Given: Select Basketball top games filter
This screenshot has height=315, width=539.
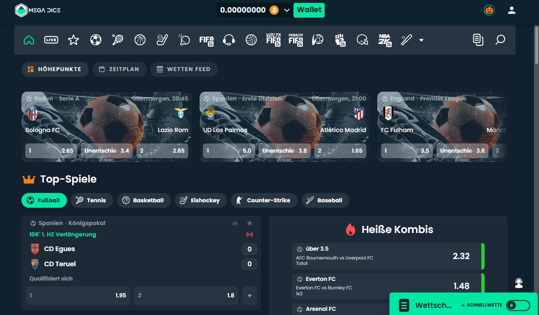Looking at the screenshot, I should coord(144,201).
